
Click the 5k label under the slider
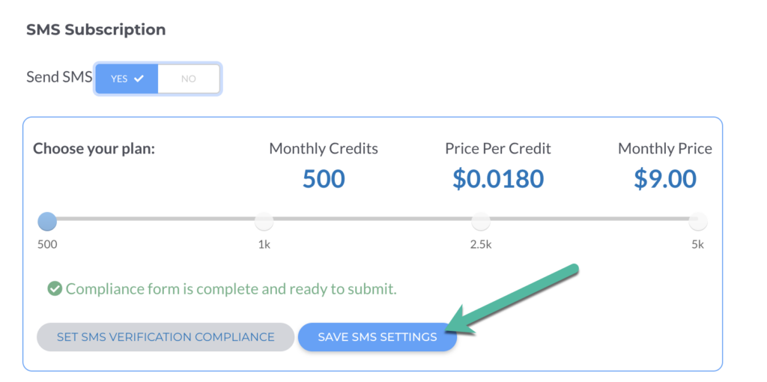698,244
